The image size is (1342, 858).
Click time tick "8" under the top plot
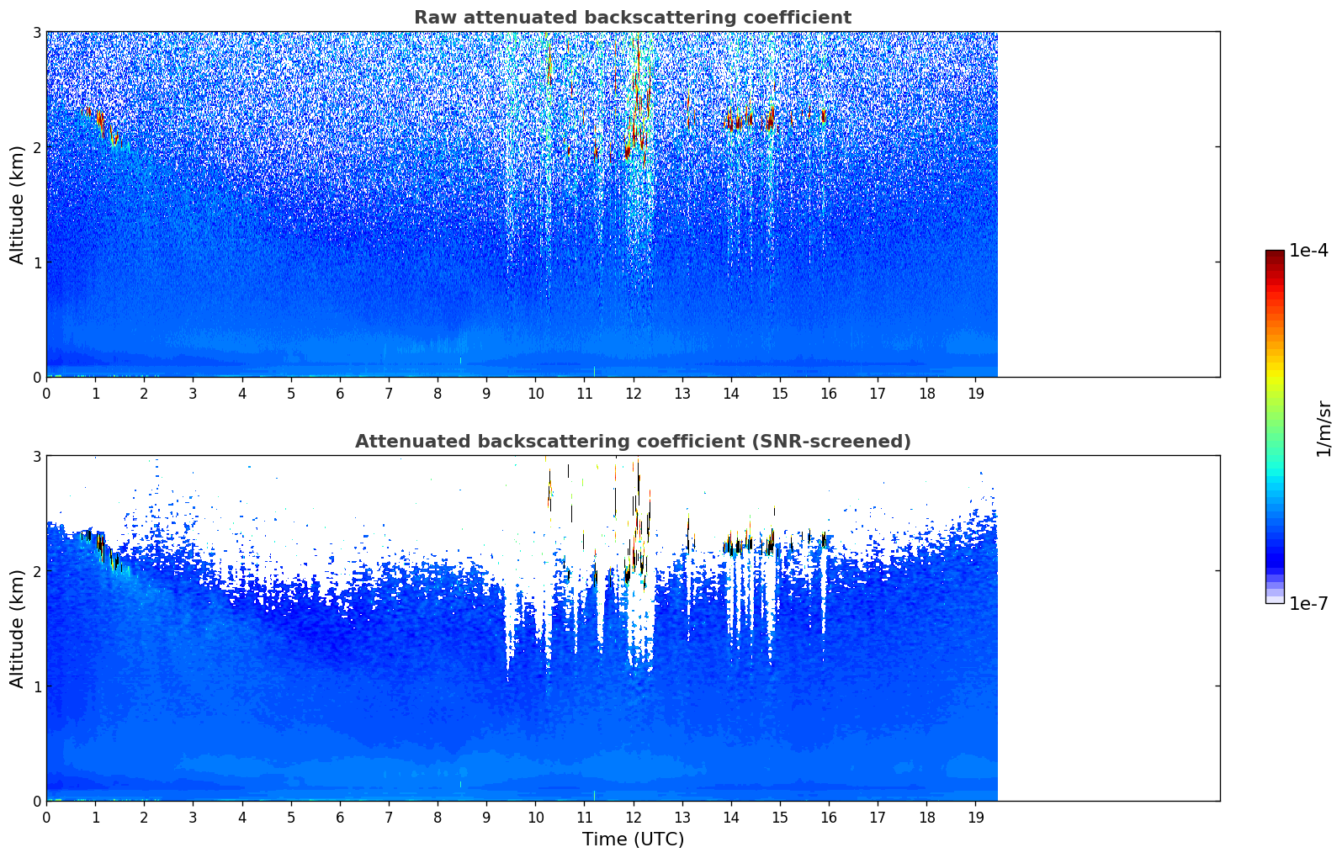pos(438,393)
